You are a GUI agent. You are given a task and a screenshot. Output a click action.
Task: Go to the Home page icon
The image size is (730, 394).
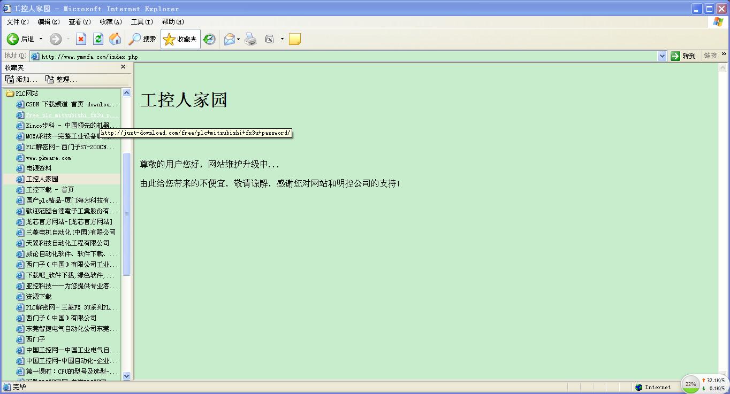tap(115, 39)
